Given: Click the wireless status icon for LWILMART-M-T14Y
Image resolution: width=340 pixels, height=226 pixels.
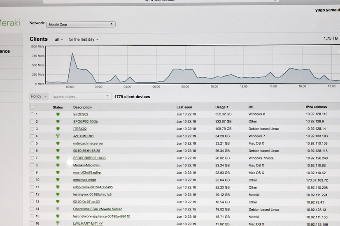Looking at the screenshot, I should [58, 224].
